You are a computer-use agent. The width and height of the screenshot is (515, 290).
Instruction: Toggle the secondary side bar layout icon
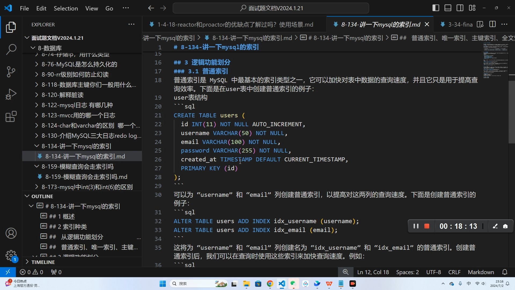tap(460, 8)
